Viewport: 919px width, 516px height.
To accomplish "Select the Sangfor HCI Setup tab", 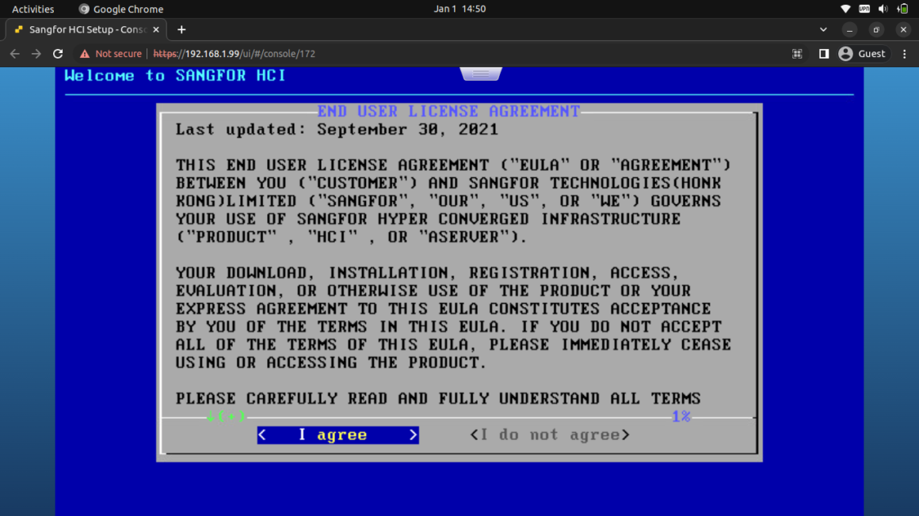I will [83, 29].
